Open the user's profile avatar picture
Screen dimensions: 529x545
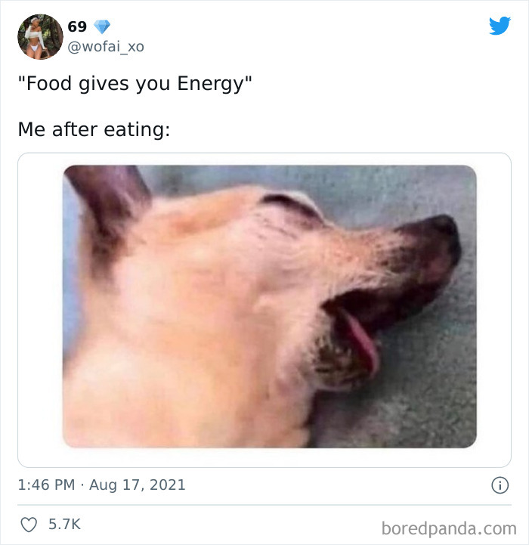40,36
